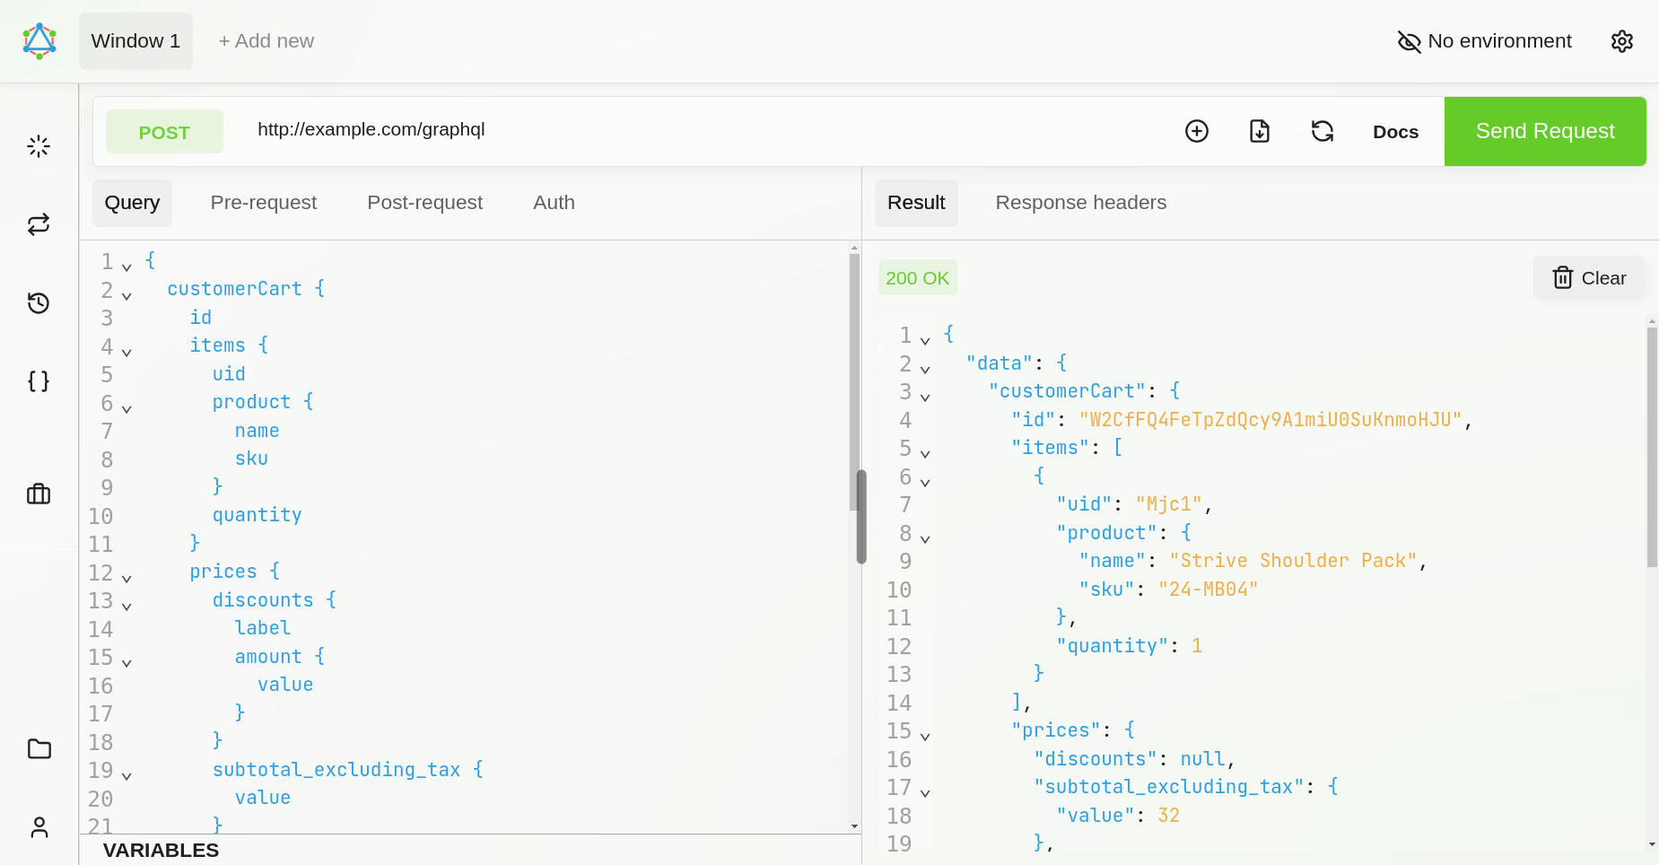Click the loading spinner sidebar icon
The width and height of the screenshot is (1659, 865).
39,146
